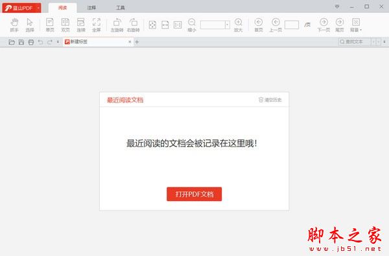Screen dimensions: 389x256
Task: Click the open file folder icon
Action: pos(12,42)
